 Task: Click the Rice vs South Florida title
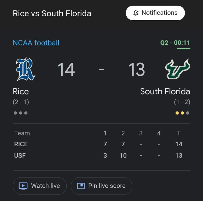click(x=52, y=13)
